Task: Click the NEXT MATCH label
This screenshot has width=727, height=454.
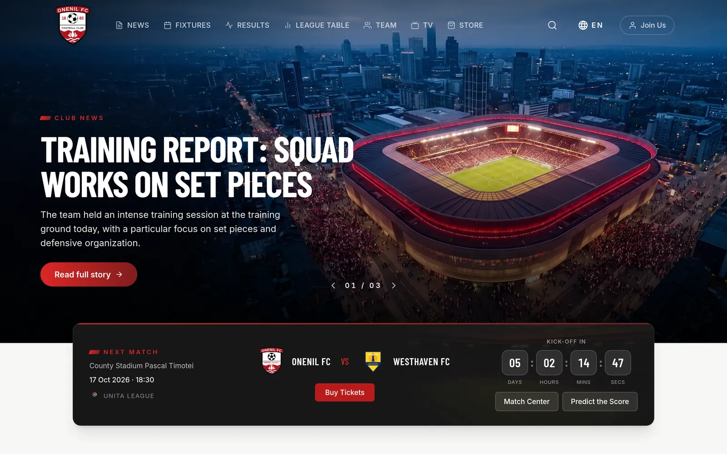Action: [131, 352]
